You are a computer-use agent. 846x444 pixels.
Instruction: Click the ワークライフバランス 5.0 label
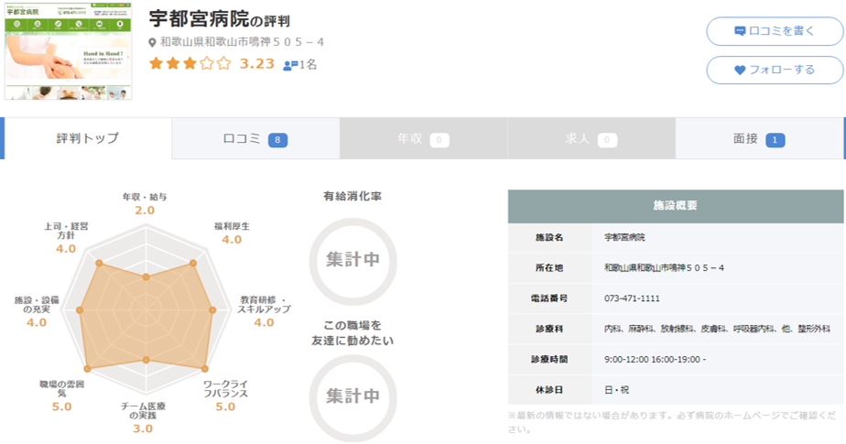point(225,396)
